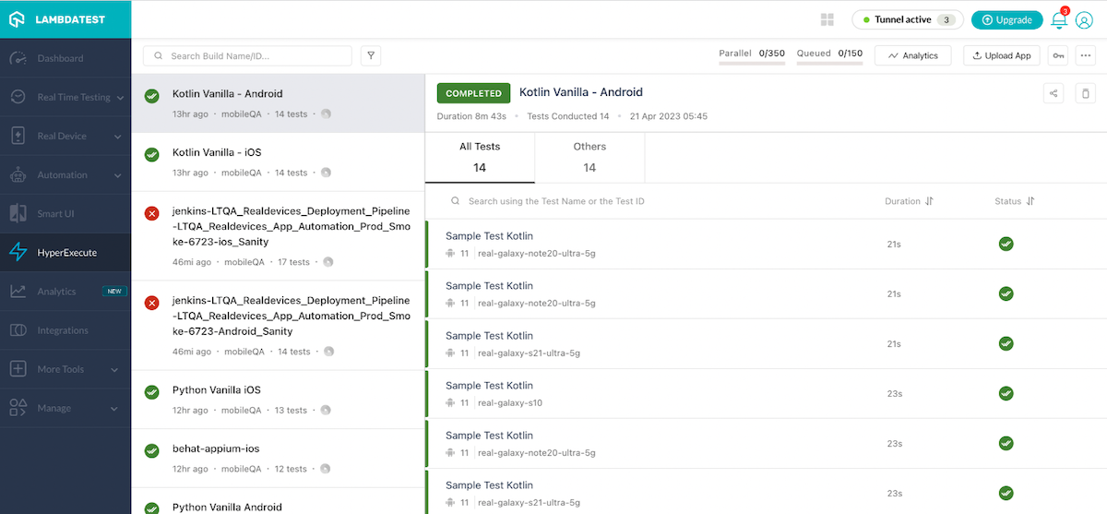The width and height of the screenshot is (1107, 514).
Task: Select HyperExecute in sidebar
Action: [x=65, y=253]
